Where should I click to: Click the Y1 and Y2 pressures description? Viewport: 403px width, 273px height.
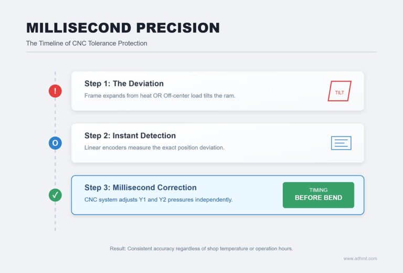[158, 199]
